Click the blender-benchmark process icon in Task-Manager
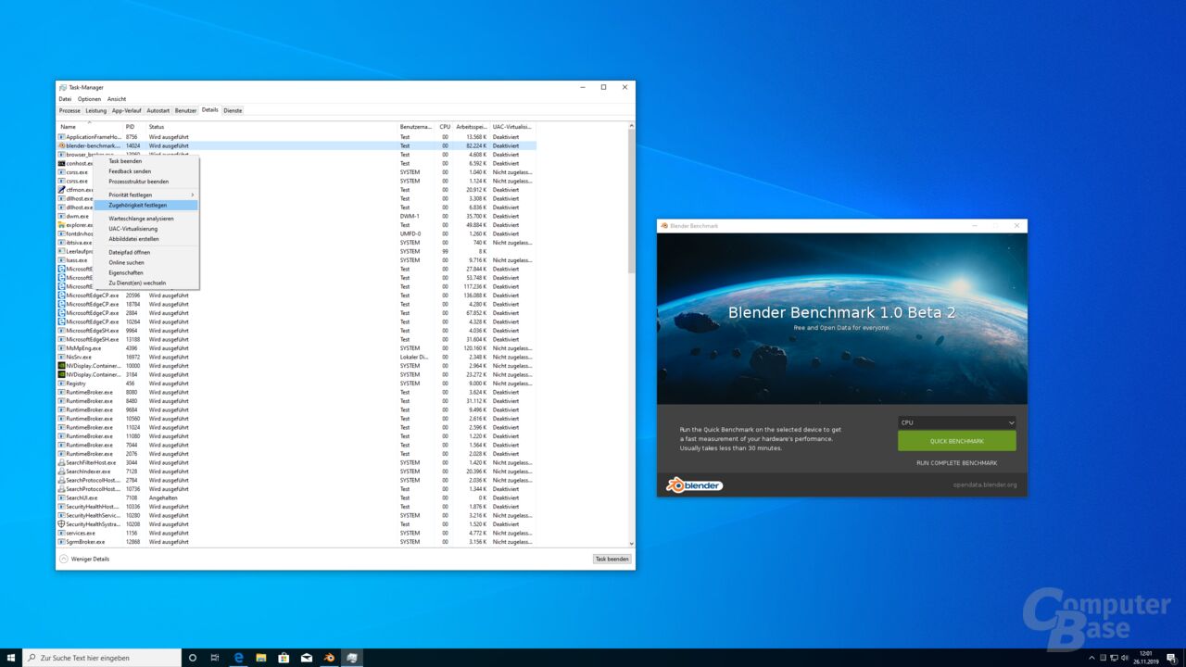This screenshot has width=1186, height=667. click(61, 145)
